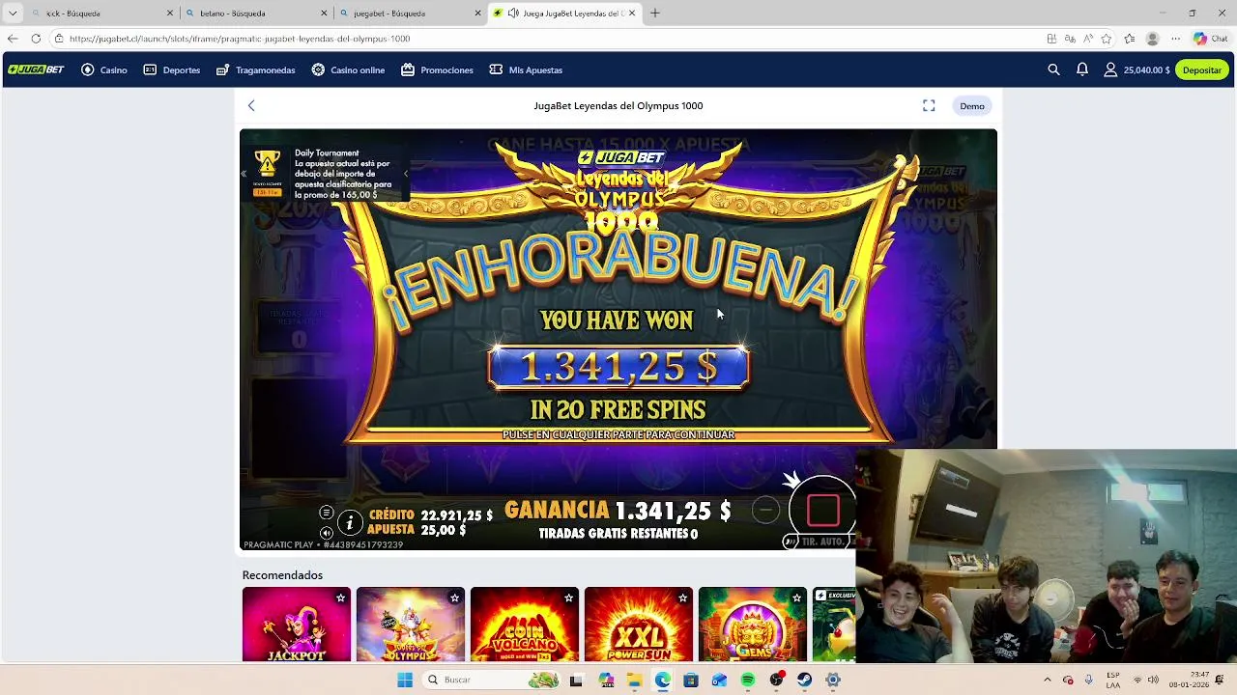
Task: Click 'Pulse en cualquier parte para continuar'
Action: [x=618, y=434]
